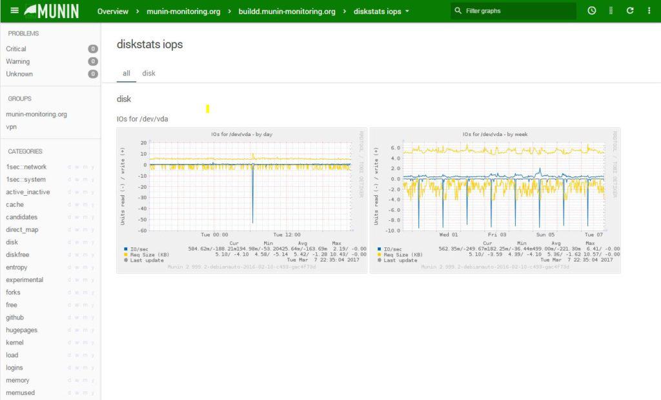Click the Critical problems count badge

93,49
